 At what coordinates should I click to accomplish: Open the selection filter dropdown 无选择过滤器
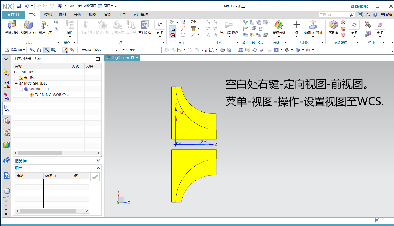[x=100, y=50]
